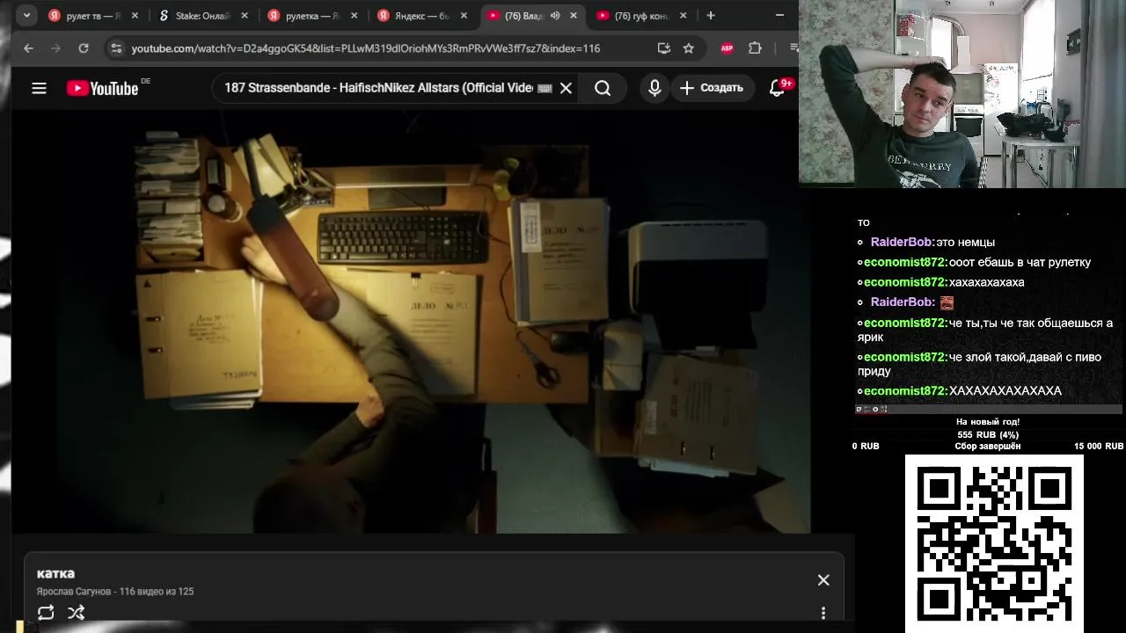Bookmark this page with the star

tap(689, 48)
